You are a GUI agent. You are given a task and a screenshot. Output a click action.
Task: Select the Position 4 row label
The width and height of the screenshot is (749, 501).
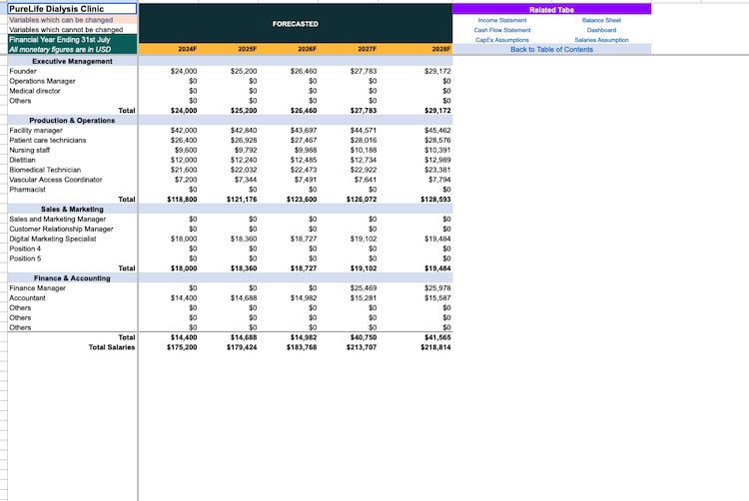coord(25,249)
